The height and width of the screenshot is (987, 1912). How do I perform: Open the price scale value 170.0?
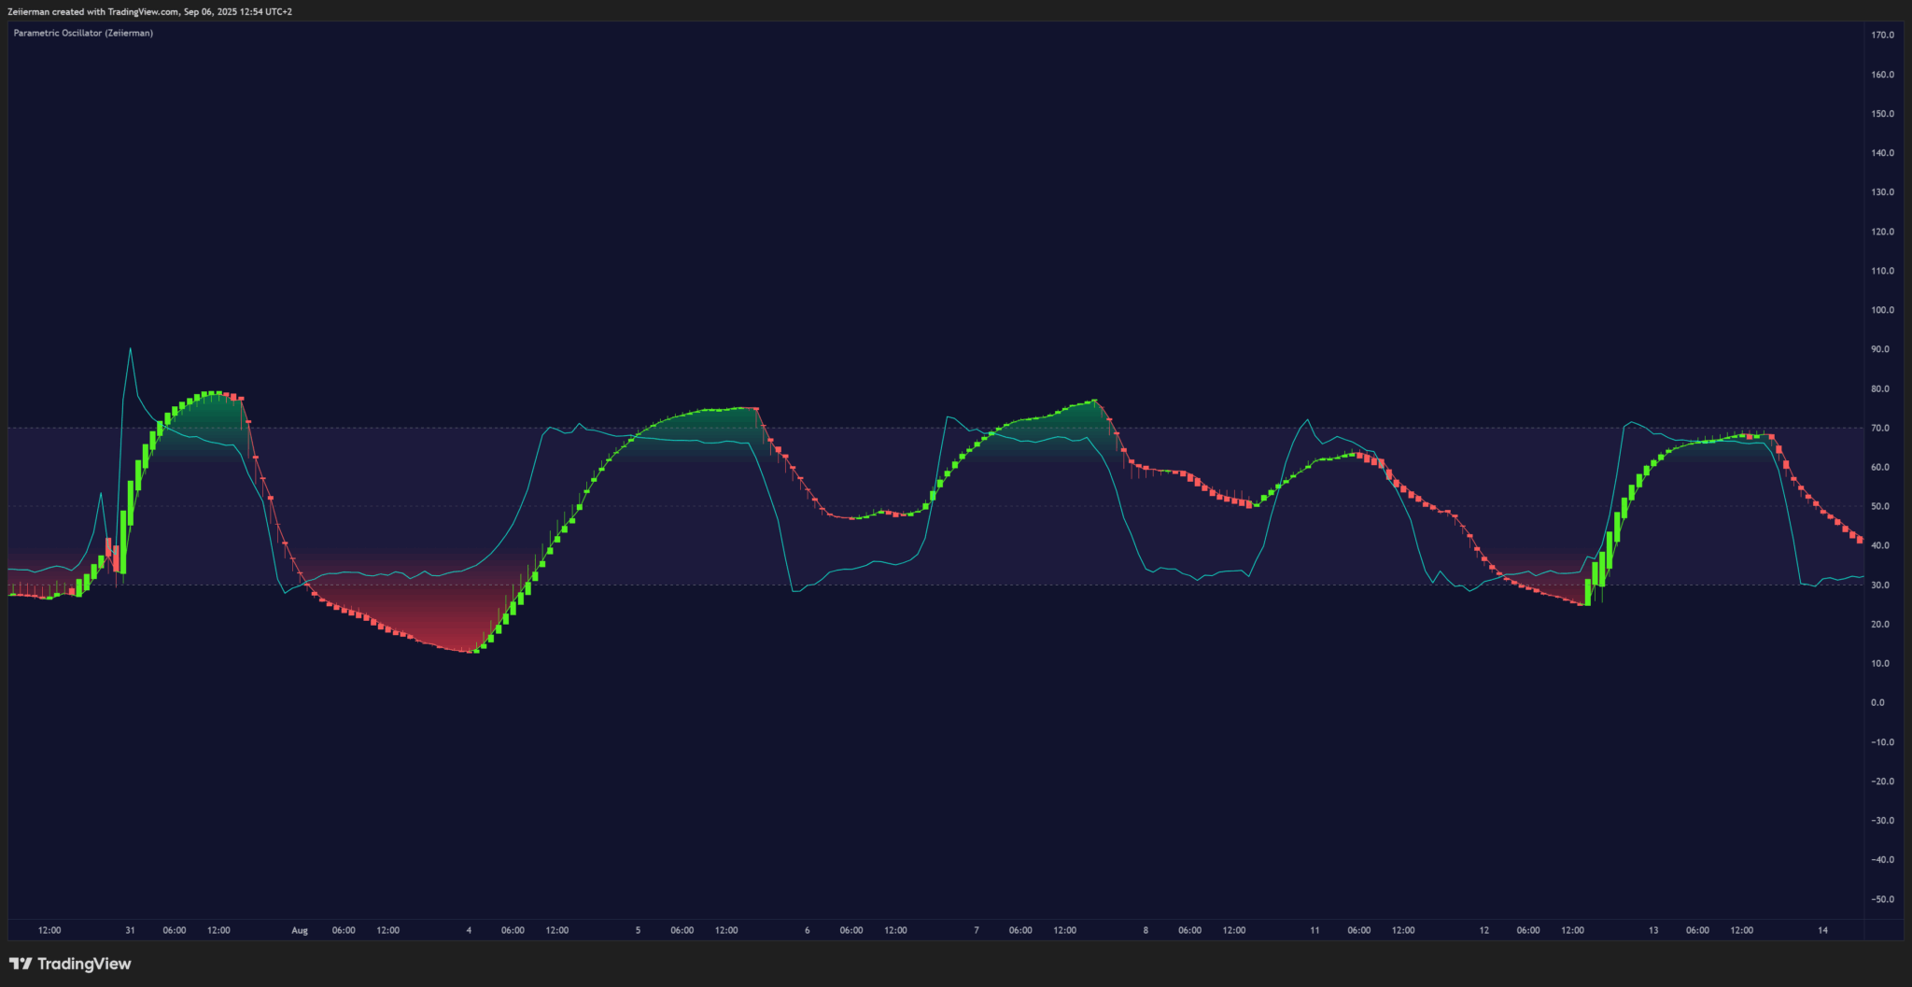pos(1885,34)
